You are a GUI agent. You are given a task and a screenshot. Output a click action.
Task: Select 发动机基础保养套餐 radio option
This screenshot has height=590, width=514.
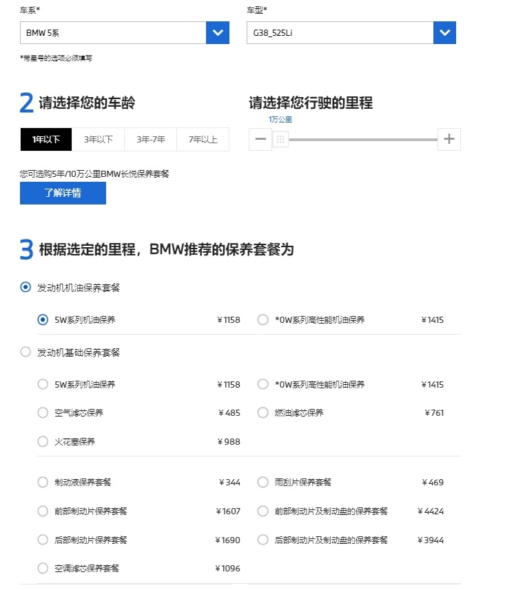tap(25, 352)
